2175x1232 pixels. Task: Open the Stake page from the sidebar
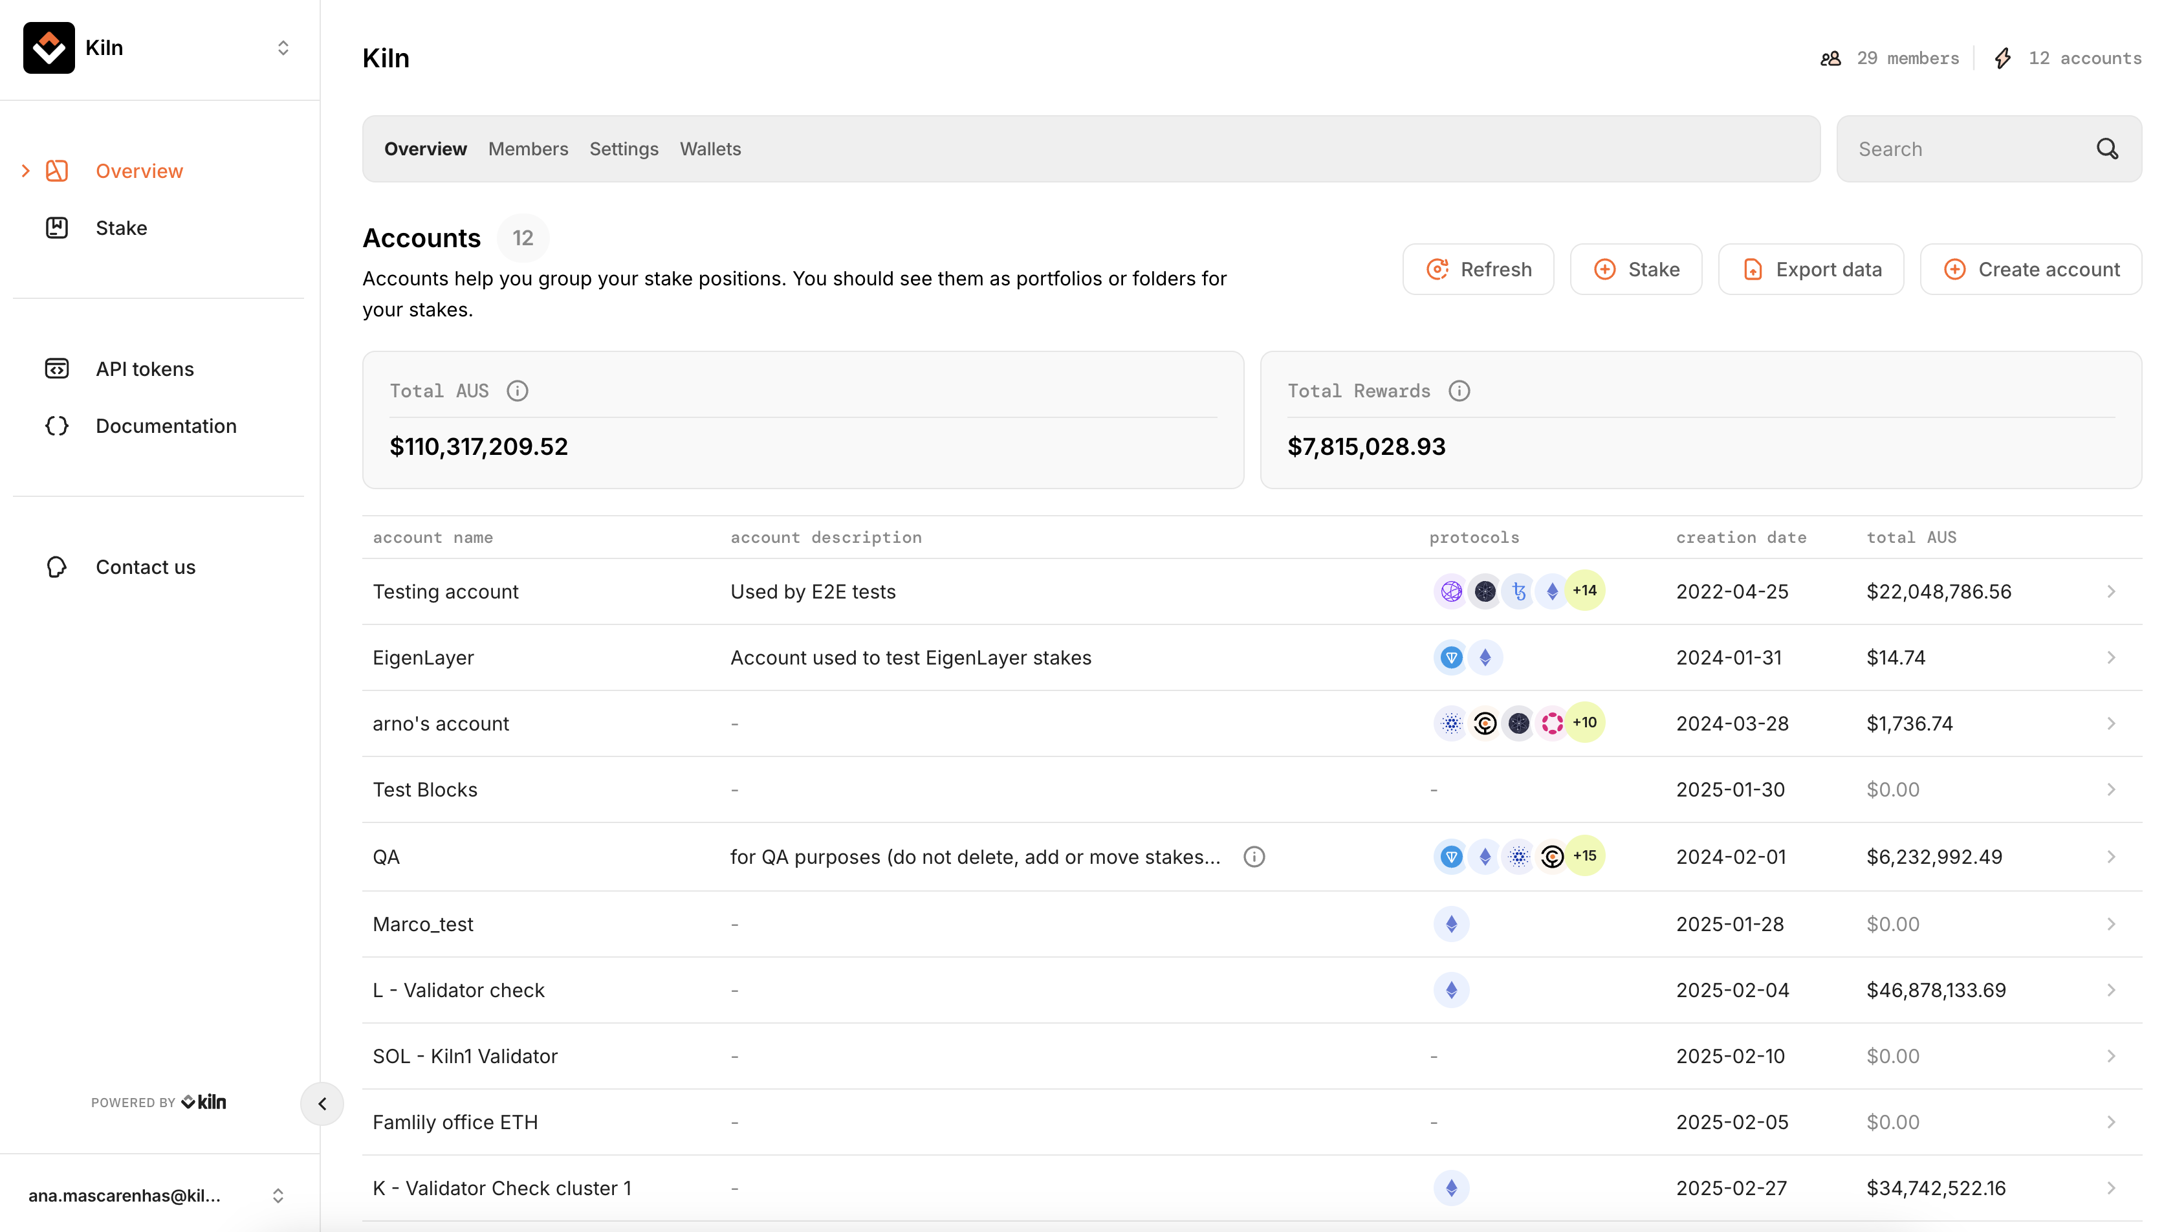(x=121, y=228)
